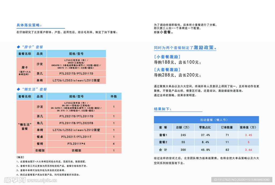This screenshot has width=275, height=185.
Task: Click the "订单数量" column header
Action: pyautogui.click(x=227, y=128)
